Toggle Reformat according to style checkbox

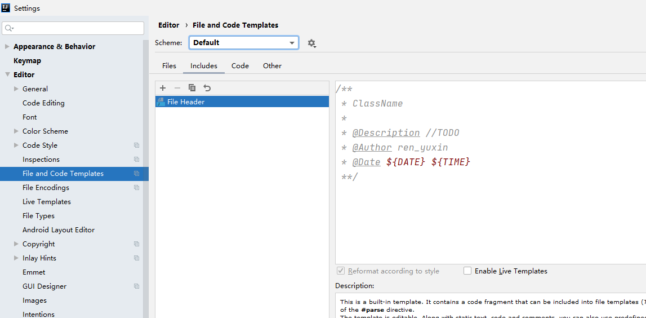point(341,271)
